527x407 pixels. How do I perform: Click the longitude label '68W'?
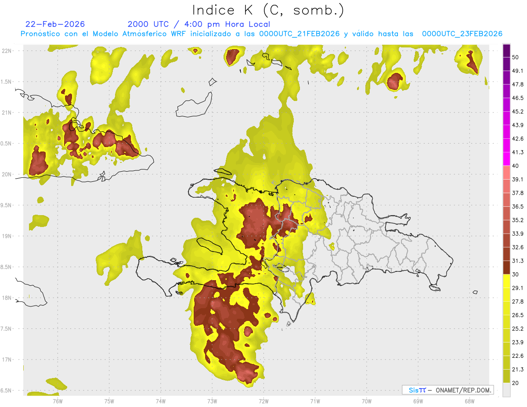coord(469,401)
